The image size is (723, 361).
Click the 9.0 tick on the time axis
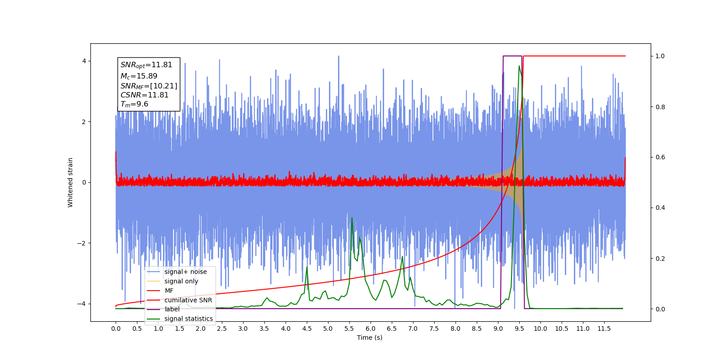pyautogui.click(x=498, y=329)
